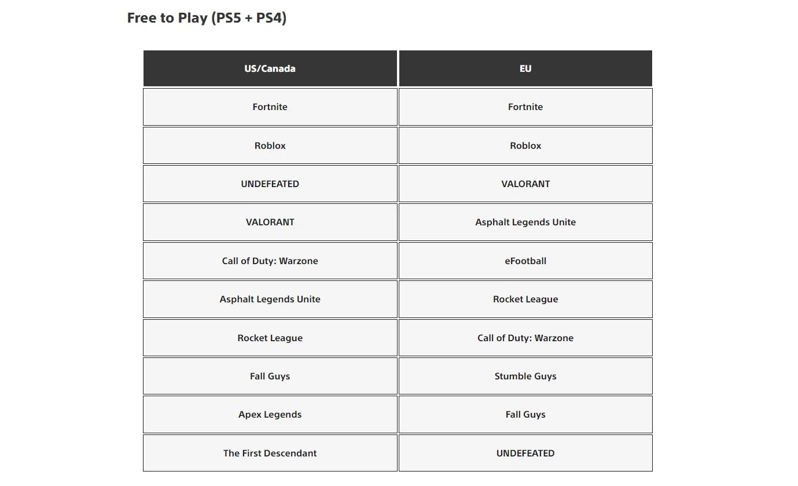Click Asphalt Legends Unite in US/Canada column
Screen dimensions: 798x486
click(270, 299)
